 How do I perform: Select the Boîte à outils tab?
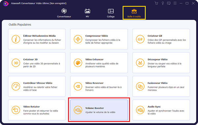(x=134, y=13)
